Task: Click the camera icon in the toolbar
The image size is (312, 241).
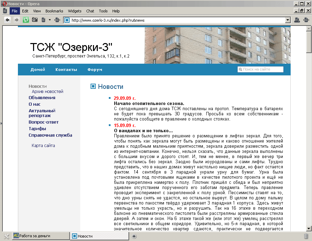Action: (x=35, y=20)
